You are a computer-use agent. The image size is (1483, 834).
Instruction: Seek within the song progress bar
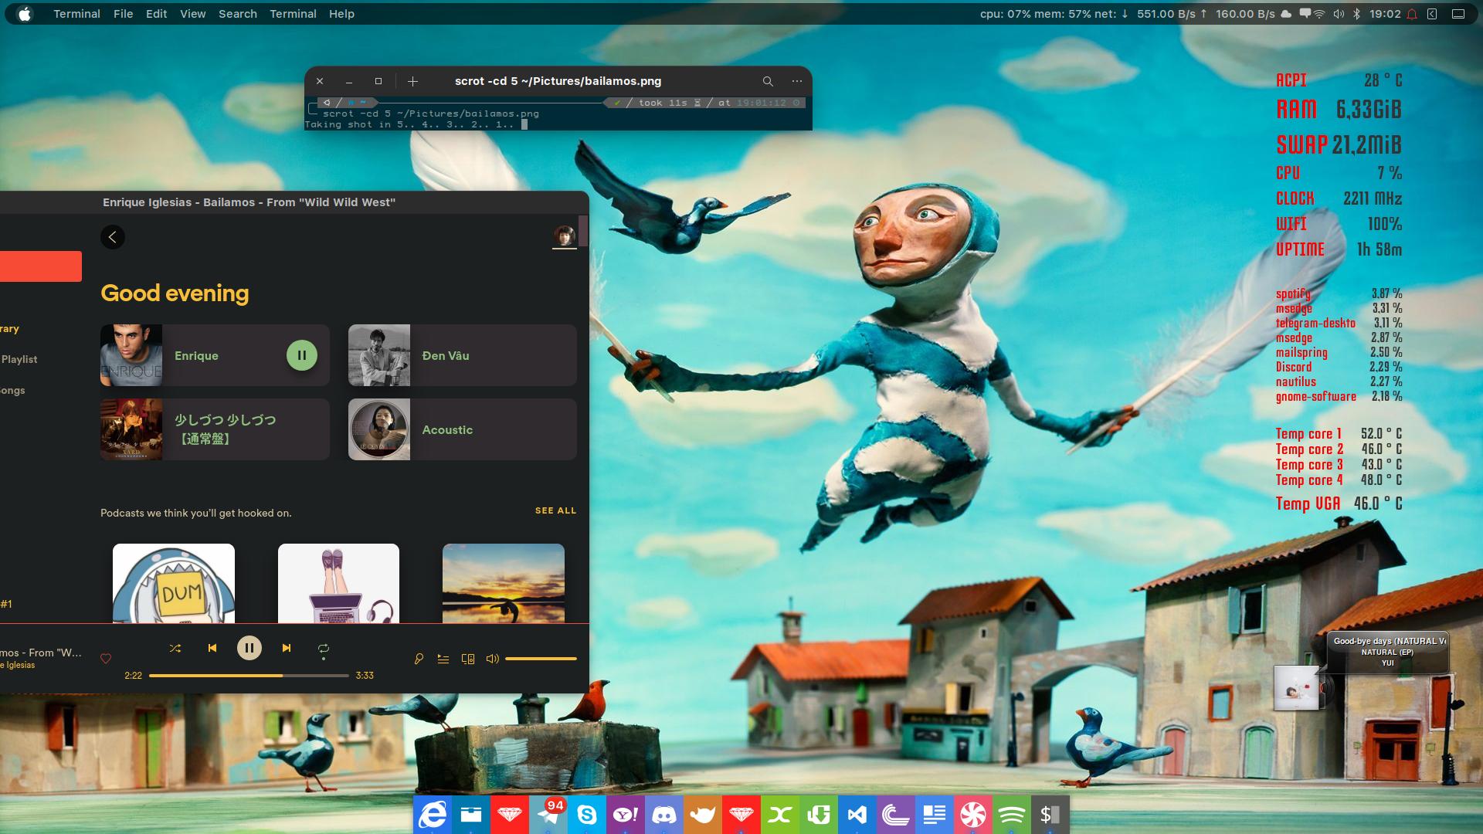point(249,676)
